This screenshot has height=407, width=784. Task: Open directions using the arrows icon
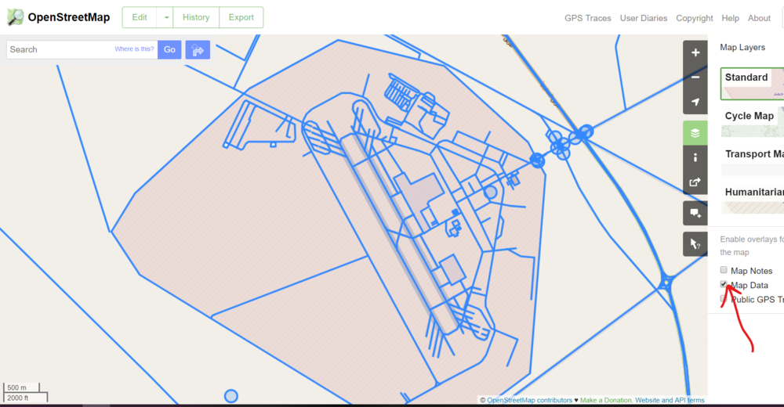(x=198, y=50)
